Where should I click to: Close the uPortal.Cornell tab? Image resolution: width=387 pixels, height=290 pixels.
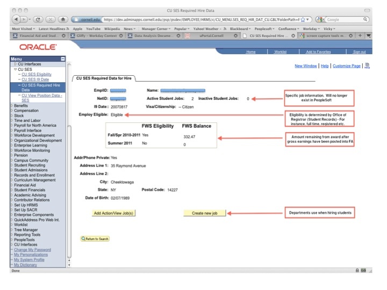click(236, 36)
